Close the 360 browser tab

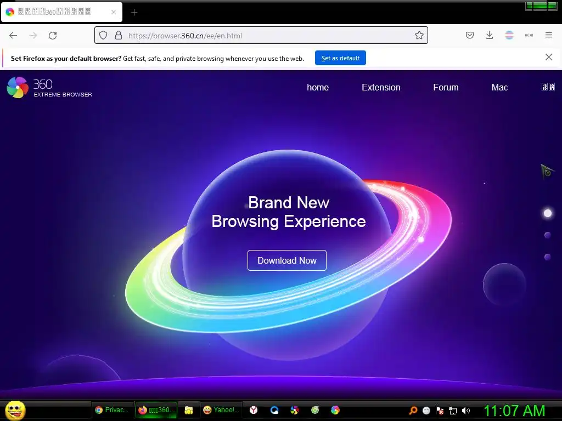click(114, 12)
